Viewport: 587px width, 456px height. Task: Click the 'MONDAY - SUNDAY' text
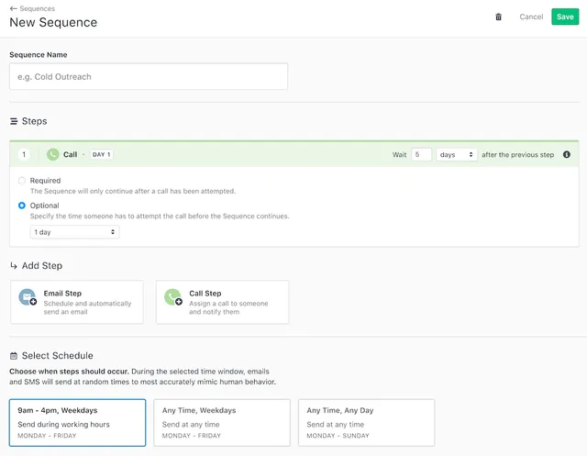[338, 436]
